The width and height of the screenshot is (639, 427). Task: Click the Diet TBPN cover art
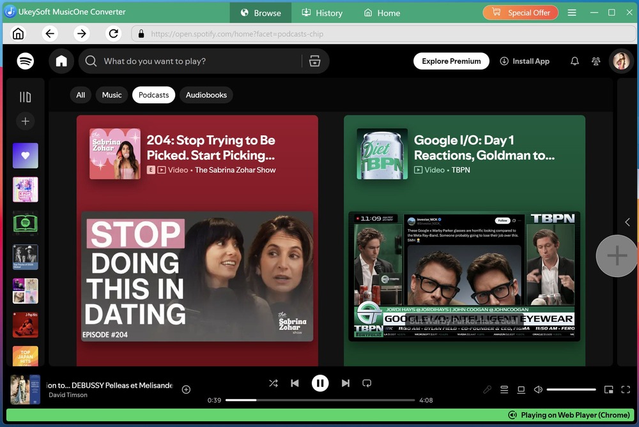click(382, 154)
